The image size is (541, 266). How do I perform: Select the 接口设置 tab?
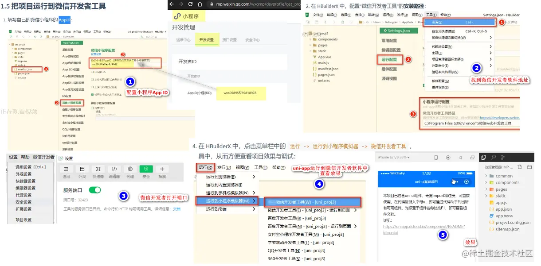[230, 40]
